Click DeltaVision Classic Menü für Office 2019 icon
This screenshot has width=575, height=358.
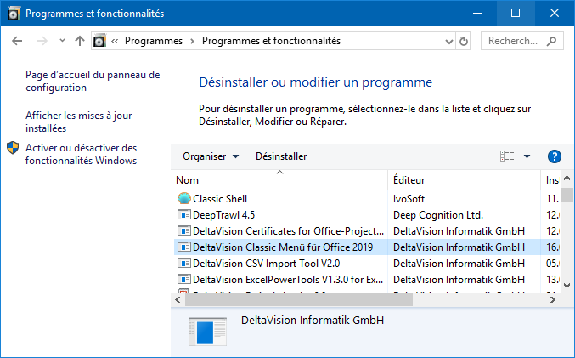[x=184, y=247]
